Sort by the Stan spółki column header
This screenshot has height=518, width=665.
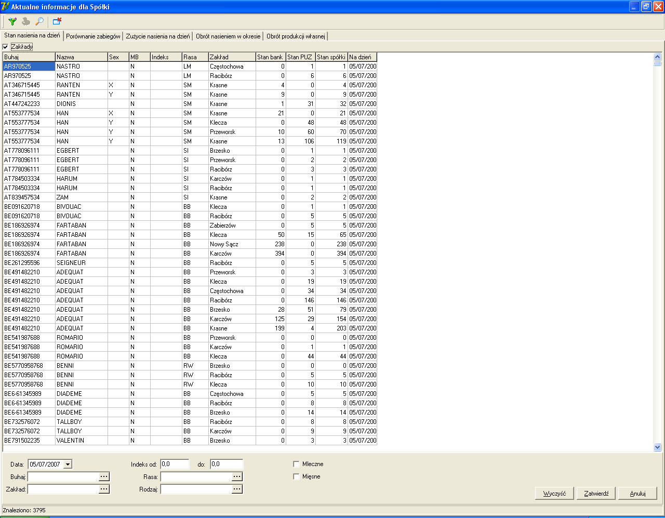click(x=331, y=57)
